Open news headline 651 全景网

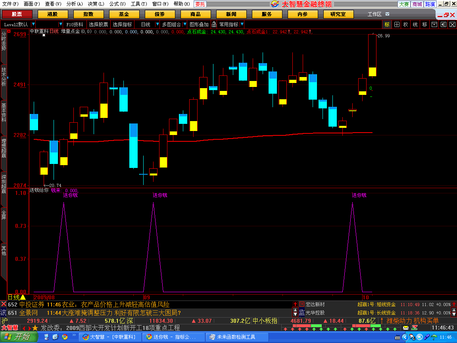(94, 313)
